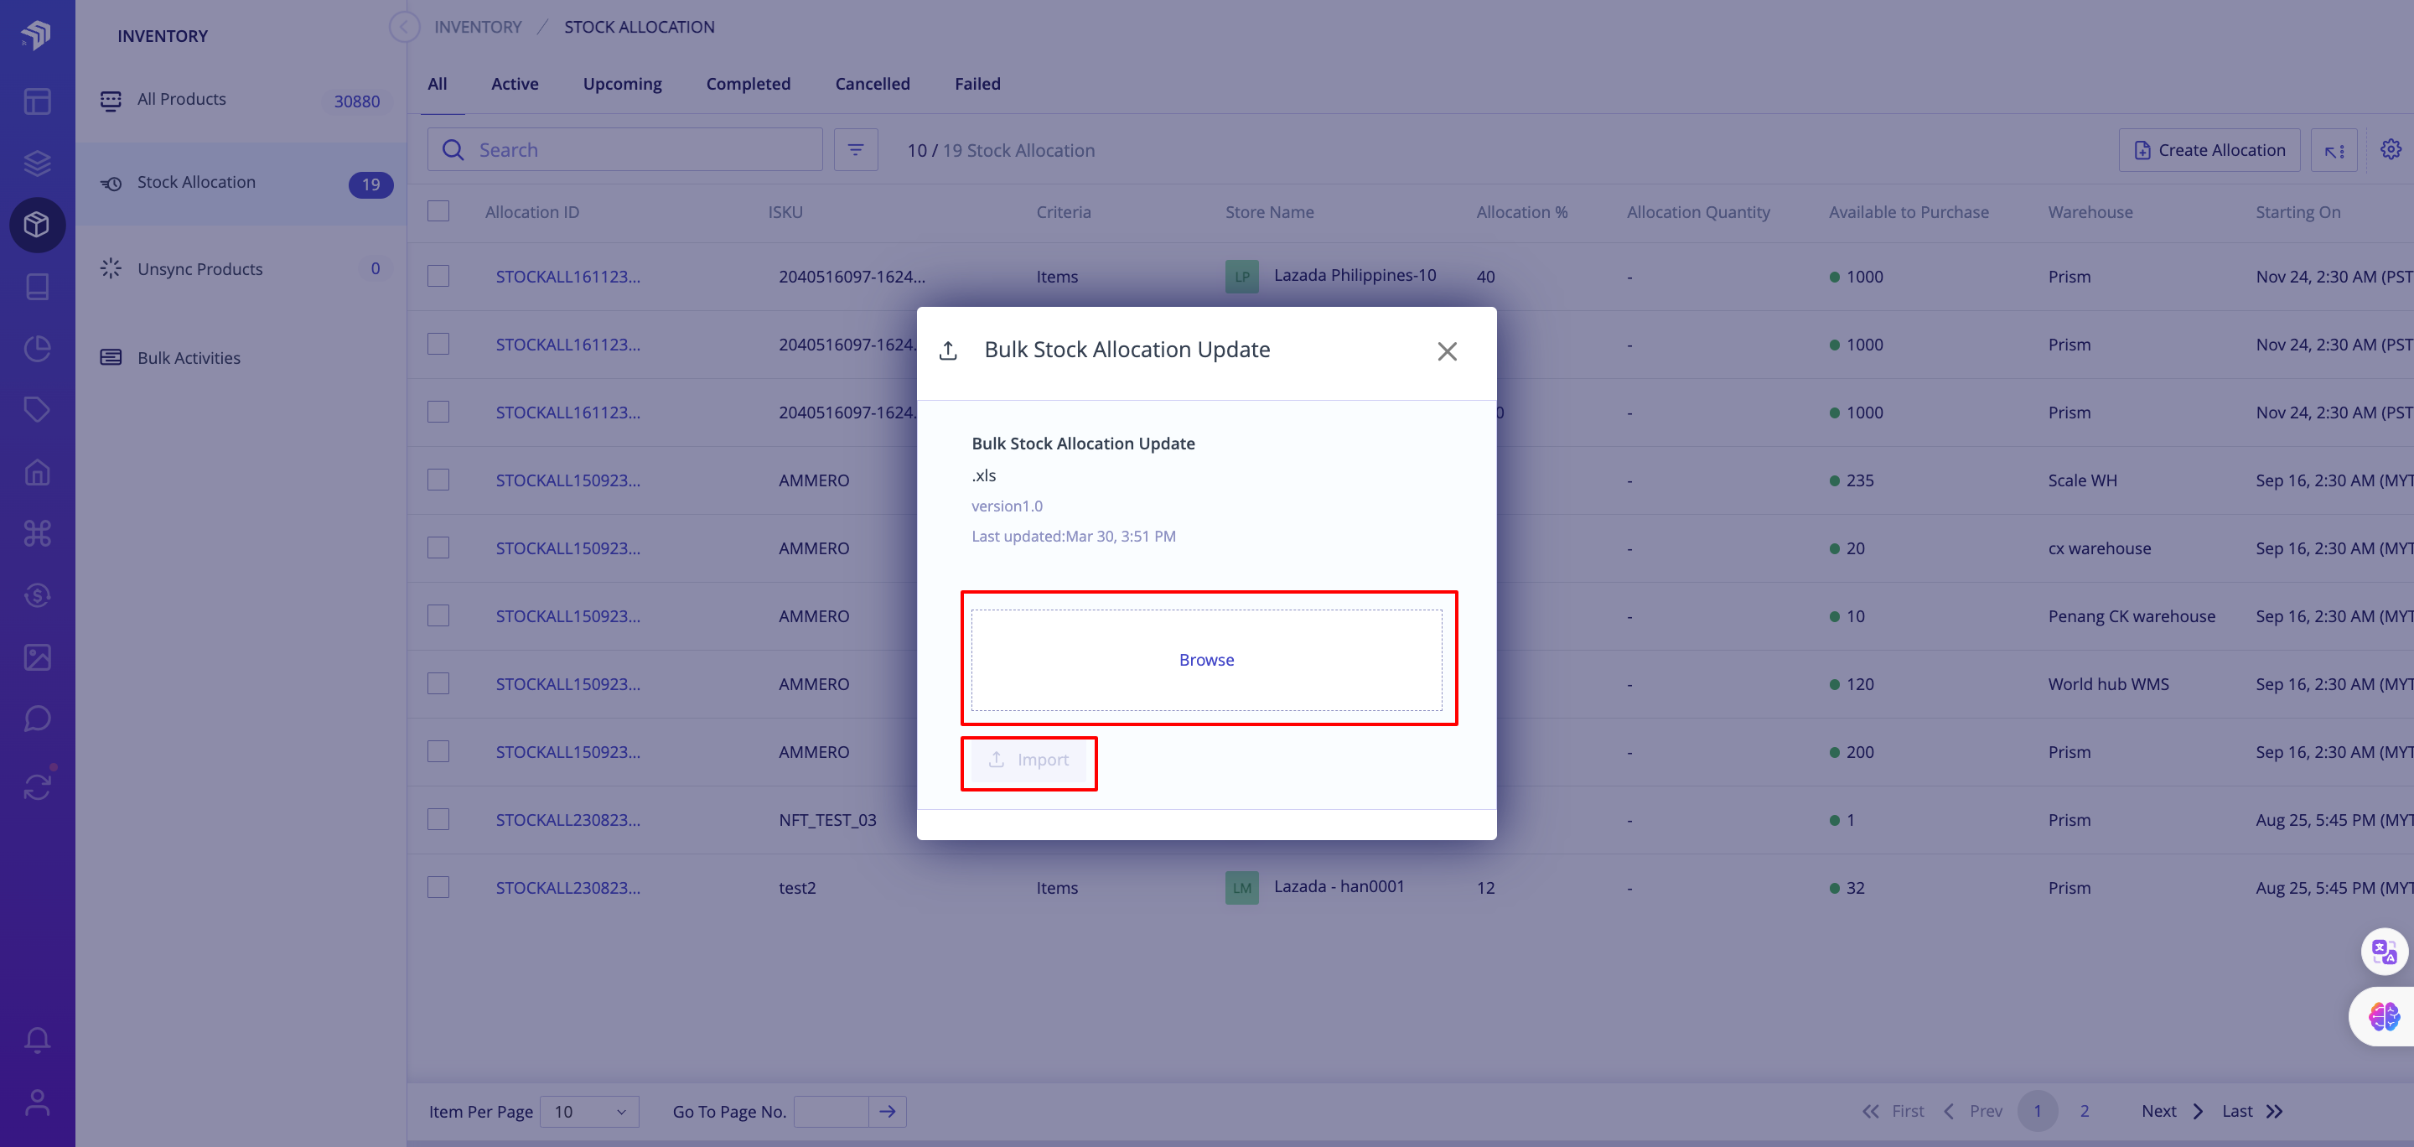Check the first STOCKALL161123 row checkbox
The width and height of the screenshot is (2414, 1147).
(438, 276)
